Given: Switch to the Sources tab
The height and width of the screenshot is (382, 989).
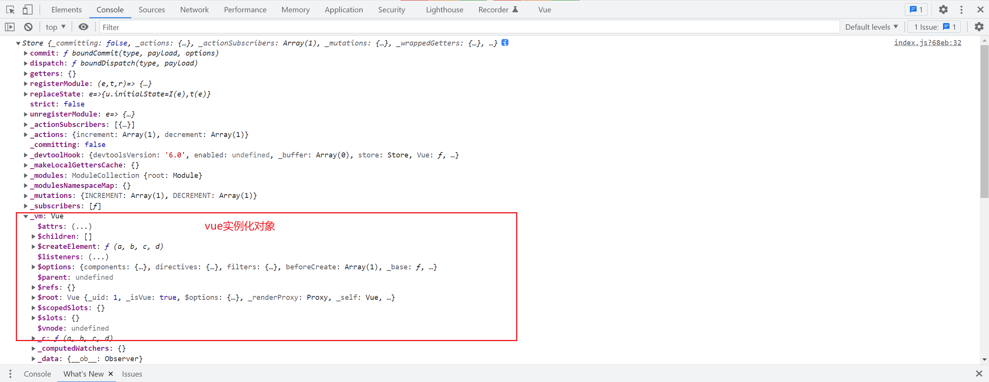Looking at the screenshot, I should tap(152, 10).
